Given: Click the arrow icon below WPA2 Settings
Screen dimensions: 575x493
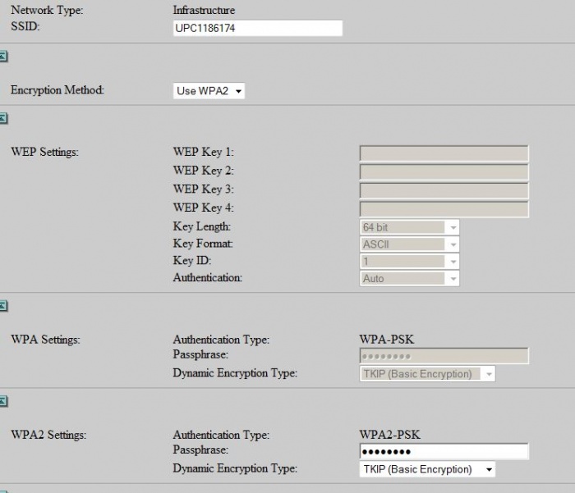Looking at the screenshot, I should click(3, 490).
